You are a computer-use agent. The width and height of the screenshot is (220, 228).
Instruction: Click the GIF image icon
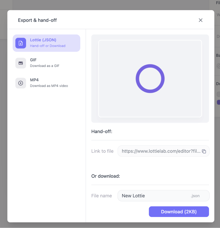point(21,63)
